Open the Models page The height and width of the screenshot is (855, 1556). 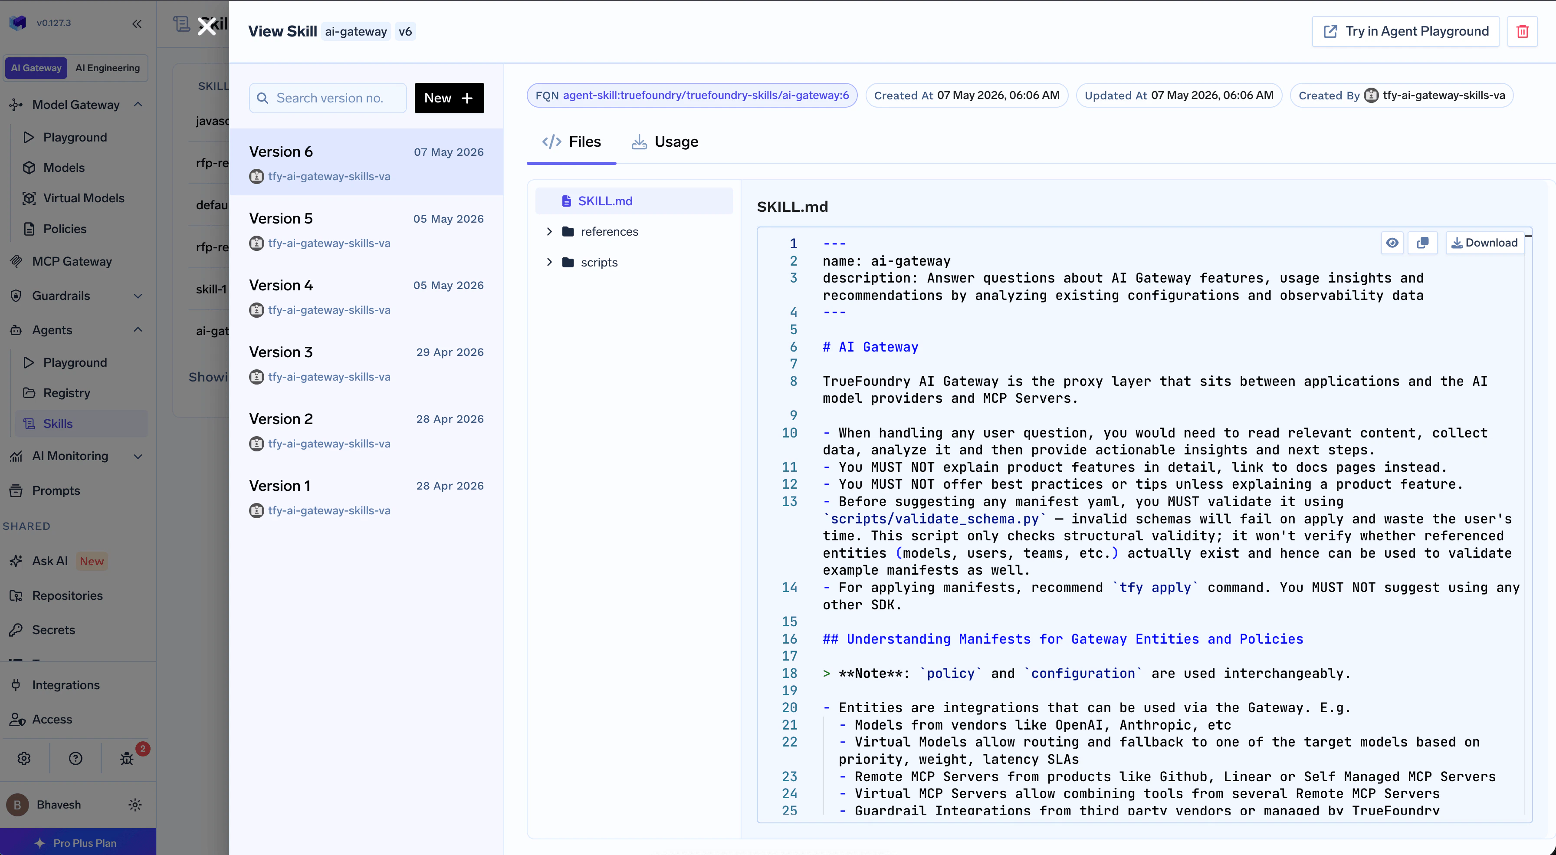64,168
